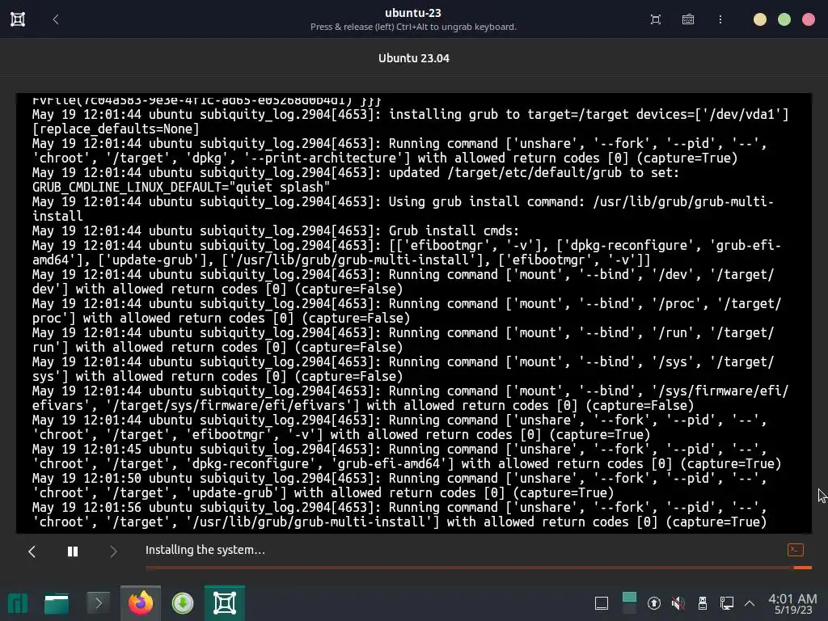Image resolution: width=828 pixels, height=621 pixels.
Task: Click the ubuntu-23 window title text
Action: (x=413, y=13)
